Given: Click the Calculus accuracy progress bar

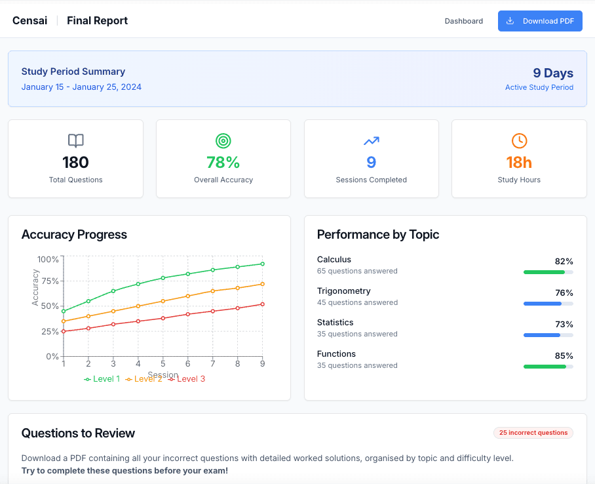Looking at the screenshot, I should coord(548,272).
